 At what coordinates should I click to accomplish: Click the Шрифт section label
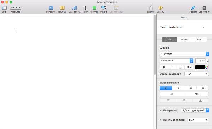coord(164,48)
